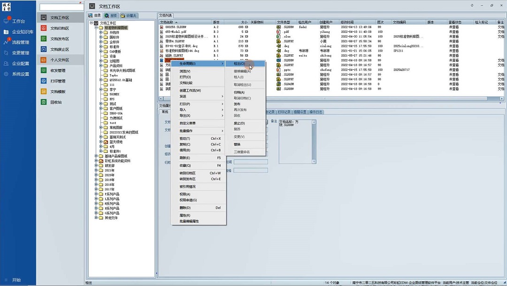Viewport: 507px width, 286px height.
Task: Click the 蓝天绿地 checked folder icon
Action: [106, 142]
